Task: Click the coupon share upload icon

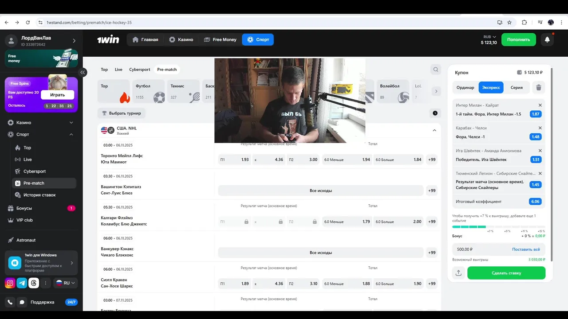Action: pyautogui.click(x=458, y=273)
